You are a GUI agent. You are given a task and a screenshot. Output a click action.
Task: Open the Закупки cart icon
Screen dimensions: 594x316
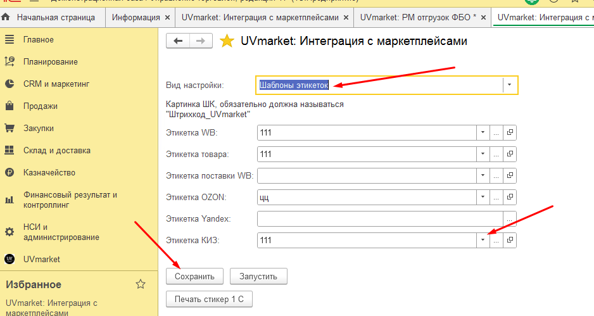(9, 128)
